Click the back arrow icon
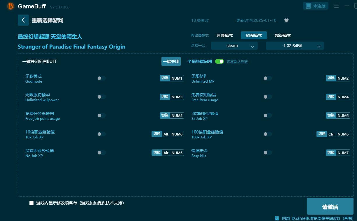357x221 pixels. (23, 20)
